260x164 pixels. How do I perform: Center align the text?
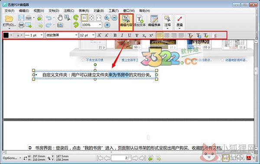pyautogui.click(x=167, y=35)
